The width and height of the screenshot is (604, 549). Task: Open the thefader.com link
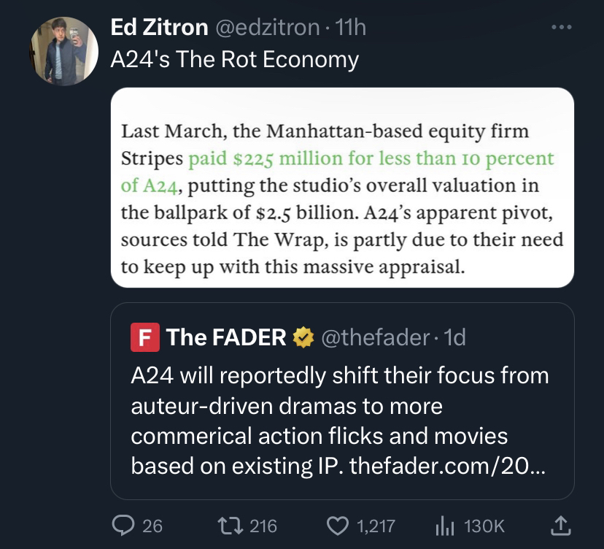point(447,466)
